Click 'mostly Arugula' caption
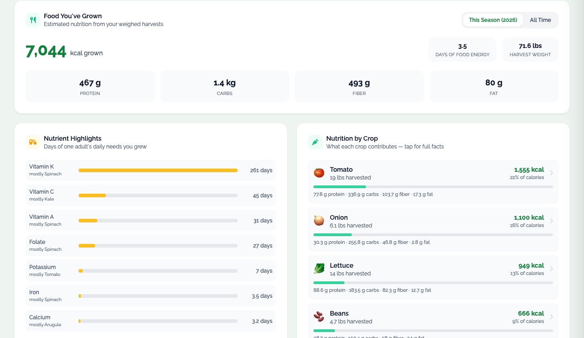 tap(45, 325)
